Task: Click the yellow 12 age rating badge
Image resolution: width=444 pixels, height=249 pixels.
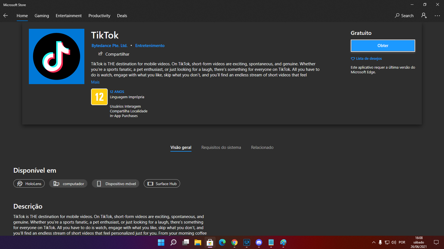Action: (x=99, y=97)
